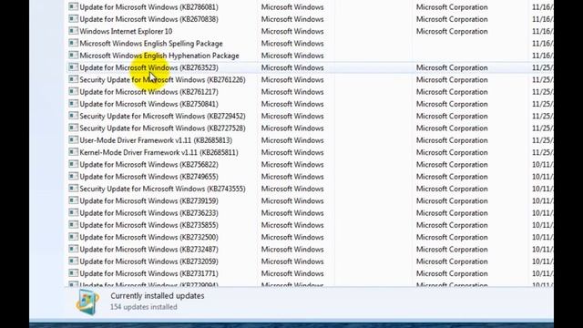583x328 pixels.
Task: Select User-Mode Driver Framework v1.11 (KB2685813)
Action: coord(156,140)
